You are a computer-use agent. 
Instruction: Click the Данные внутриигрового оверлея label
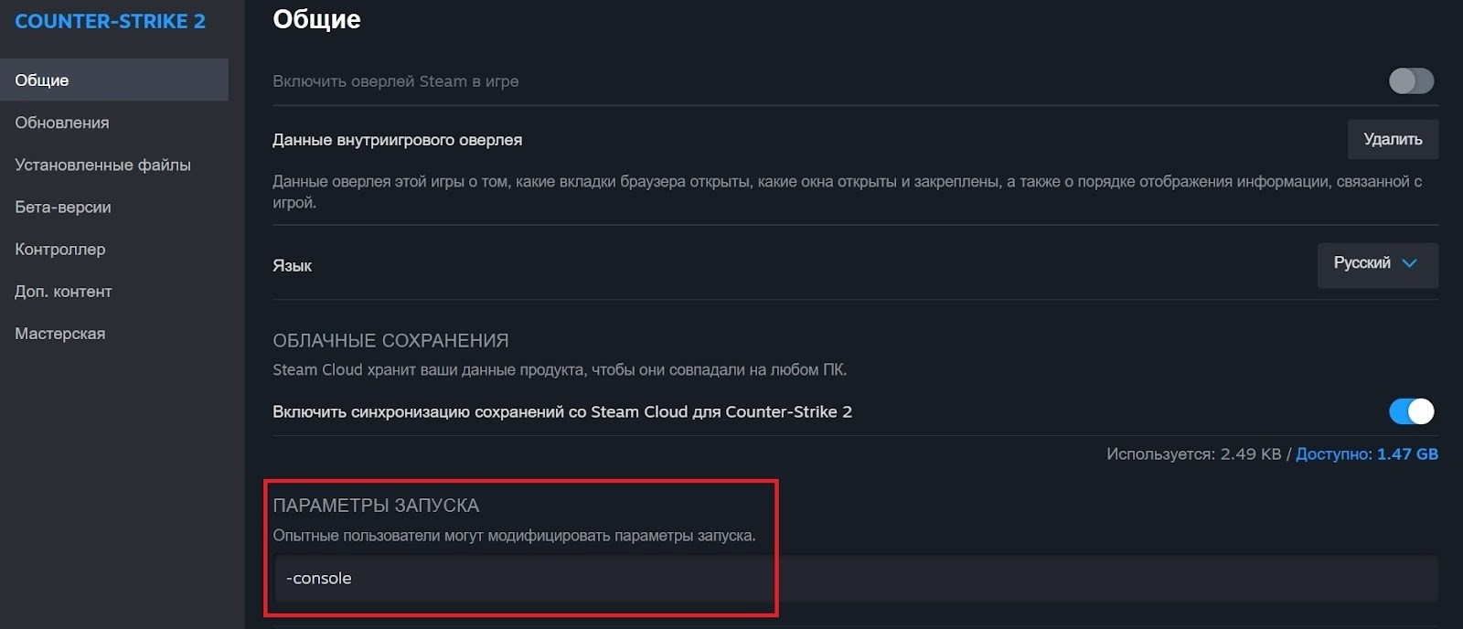pos(397,140)
